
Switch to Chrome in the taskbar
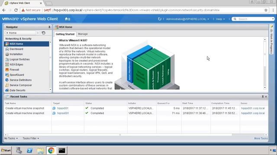(x=51, y=150)
